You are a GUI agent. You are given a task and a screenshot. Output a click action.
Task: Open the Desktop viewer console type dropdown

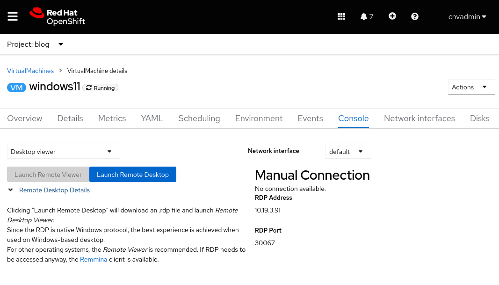click(x=63, y=152)
